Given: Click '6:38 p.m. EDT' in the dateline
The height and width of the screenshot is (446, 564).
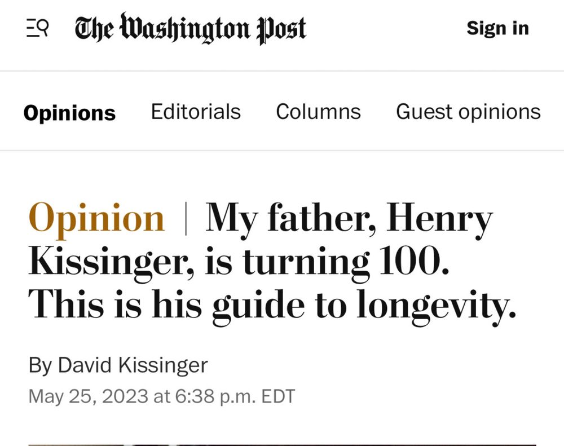Looking at the screenshot, I should pos(235,396).
